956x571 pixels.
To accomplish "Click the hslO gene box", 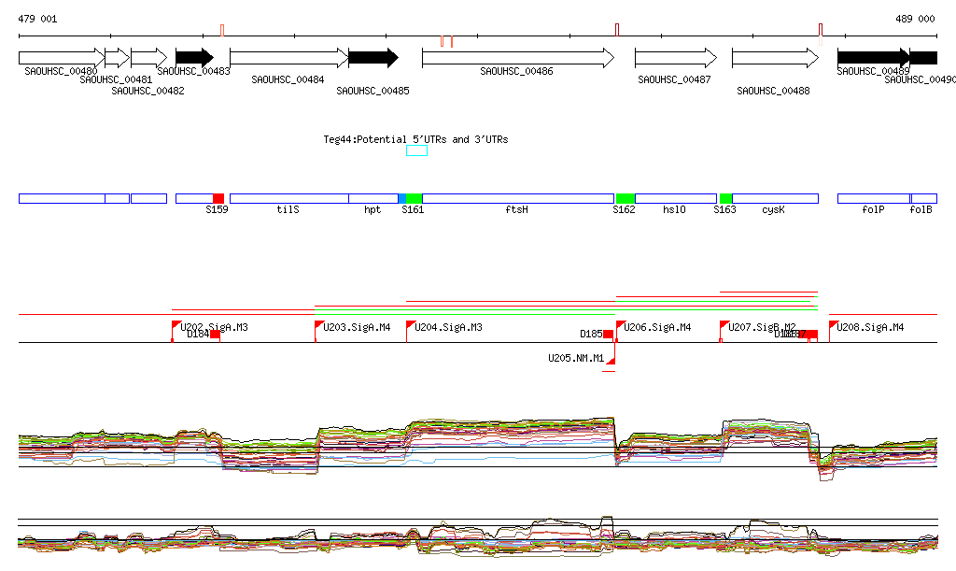I will pos(676,198).
